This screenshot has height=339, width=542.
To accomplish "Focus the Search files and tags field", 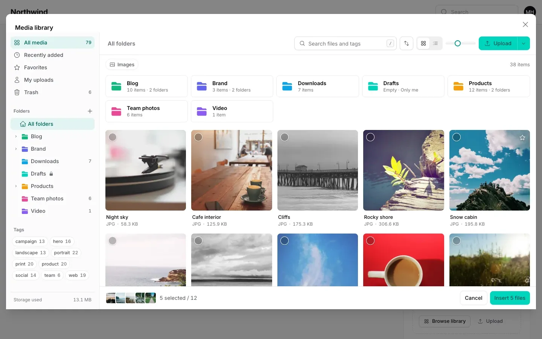I will (346, 43).
